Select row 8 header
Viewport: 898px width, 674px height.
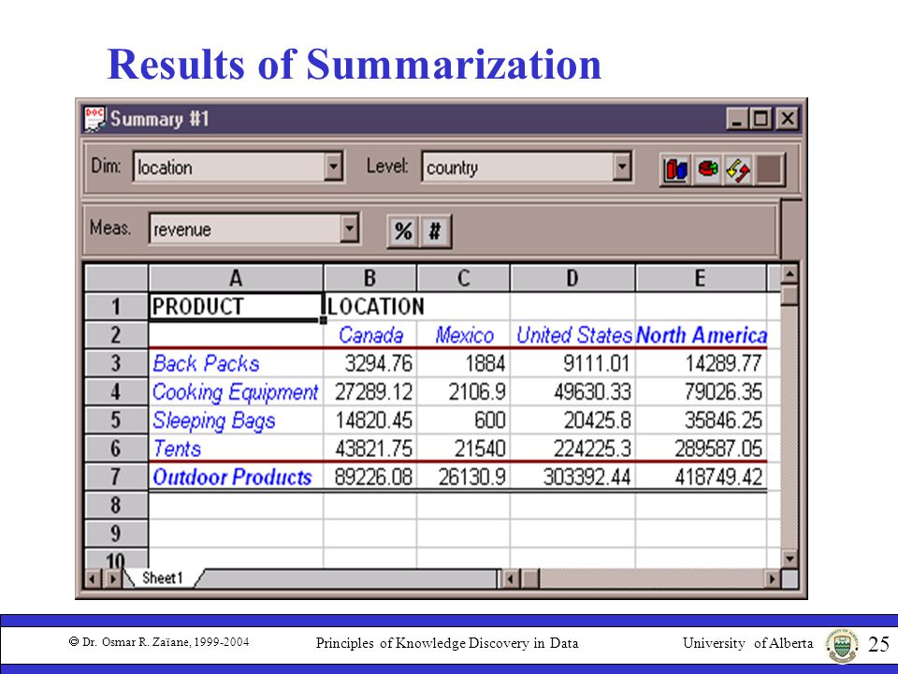tap(116, 505)
